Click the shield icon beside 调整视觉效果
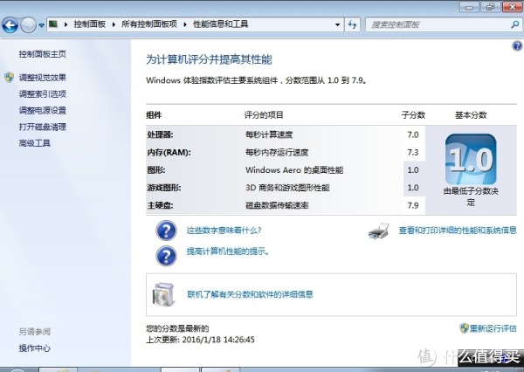The image size is (524, 372). [9, 78]
